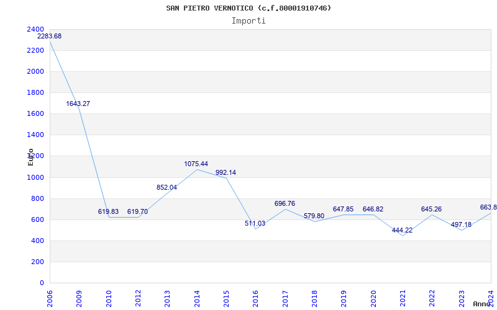Click the y-axis value 400

pos(38,241)
